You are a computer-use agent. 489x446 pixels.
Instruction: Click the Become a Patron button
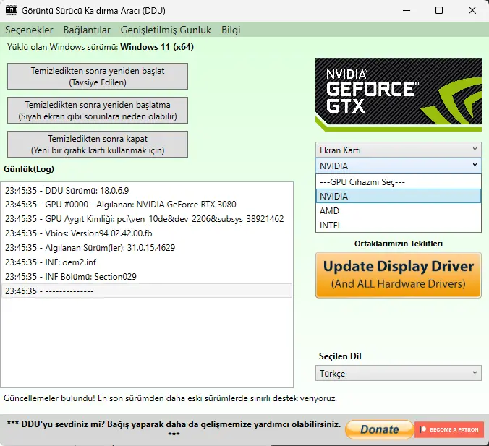tap(449, 429)
